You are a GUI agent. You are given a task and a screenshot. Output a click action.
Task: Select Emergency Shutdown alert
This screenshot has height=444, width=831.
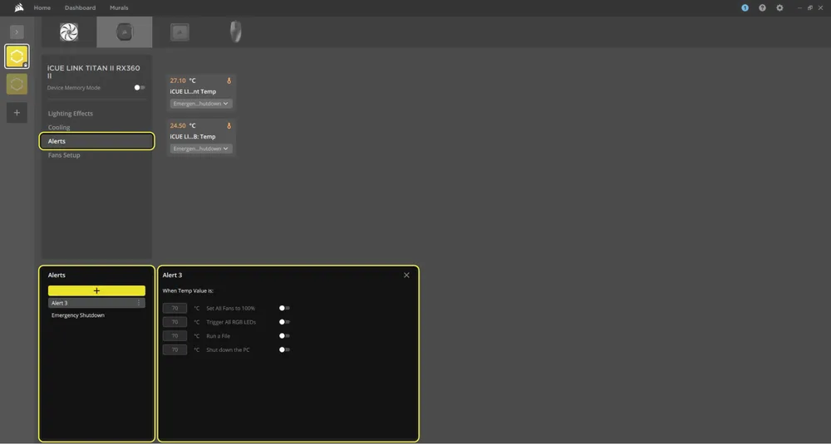78,315
